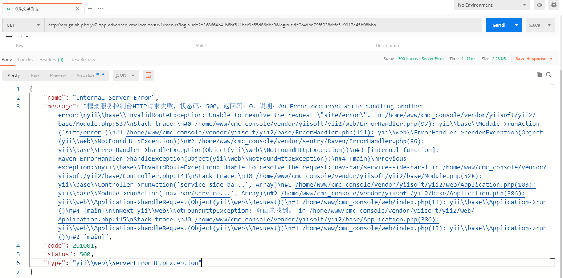The height and width of the screenshot is (278, 563).
Task: Click the Key parameter input cell
Action: pos(103,46)
